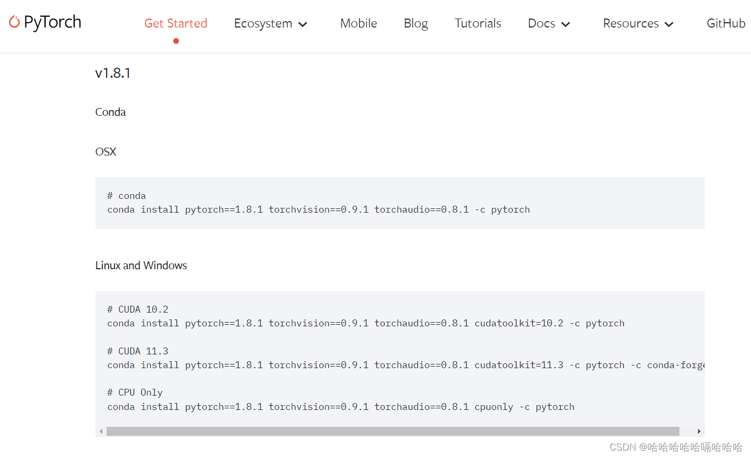Go to the Mobile page
This screenshot has width=751, height=457.
coord(358,23)
